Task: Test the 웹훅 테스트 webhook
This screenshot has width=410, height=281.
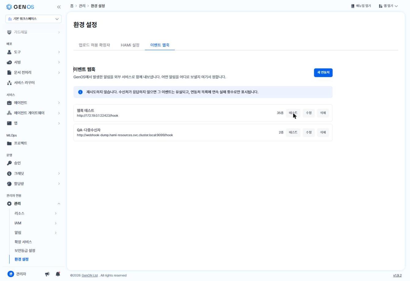Action: pos(293,113)
